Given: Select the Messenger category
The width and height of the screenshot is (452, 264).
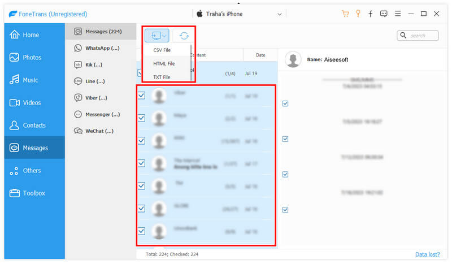Looking at the screenshot, I should coord(101,114).
